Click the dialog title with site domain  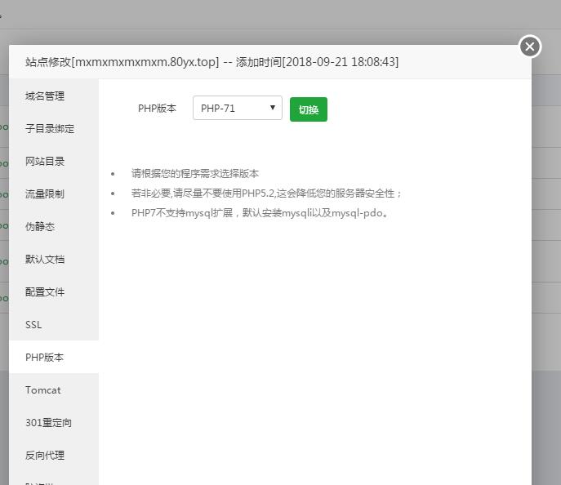[x=211, y=62]
